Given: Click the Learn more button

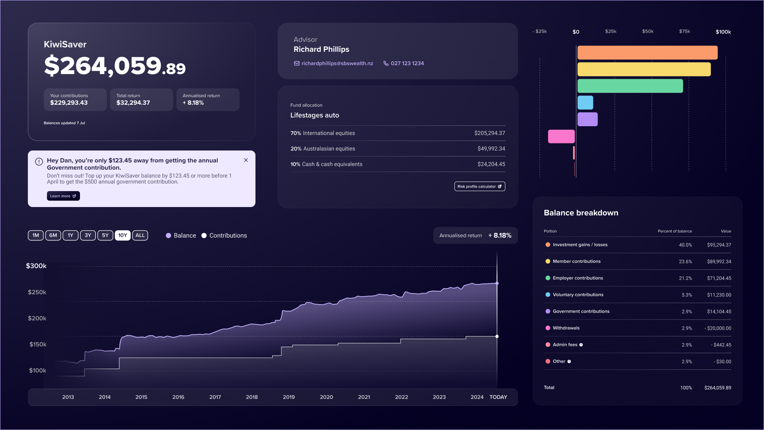Looking at the screenshot, I should point(60,196).
